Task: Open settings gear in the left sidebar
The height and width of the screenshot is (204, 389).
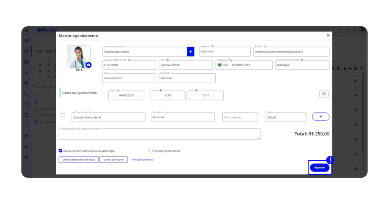Action: point(26,157)
